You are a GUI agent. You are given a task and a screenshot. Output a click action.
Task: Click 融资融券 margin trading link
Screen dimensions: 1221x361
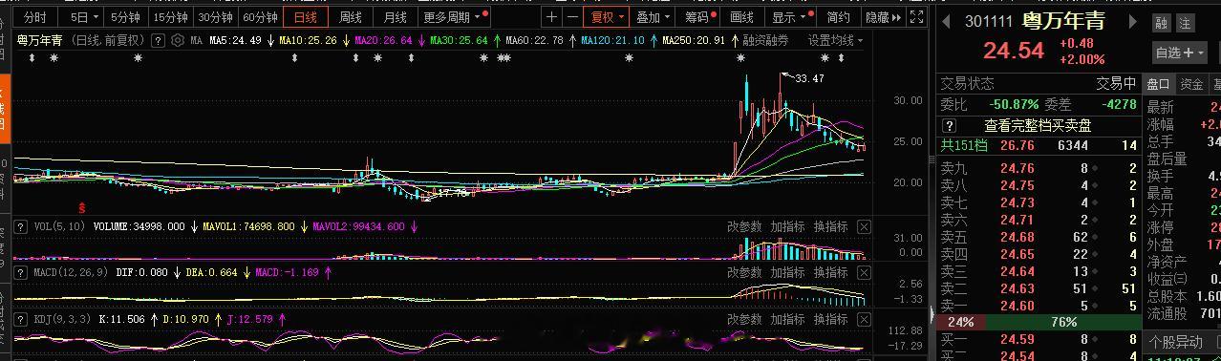click(766, 40)
